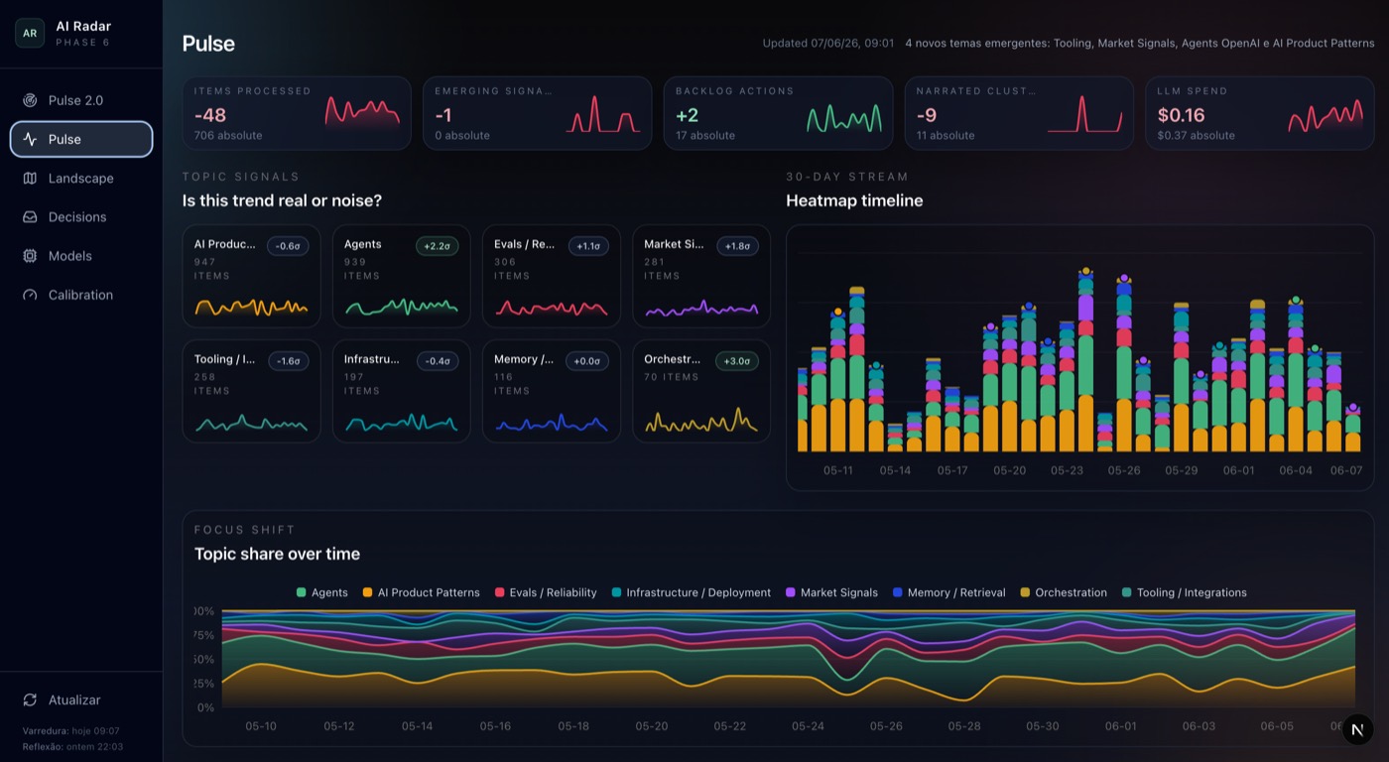Toggle the Agents legend entry
Viewport: 1389px width, 762px height.
(322, 592)
